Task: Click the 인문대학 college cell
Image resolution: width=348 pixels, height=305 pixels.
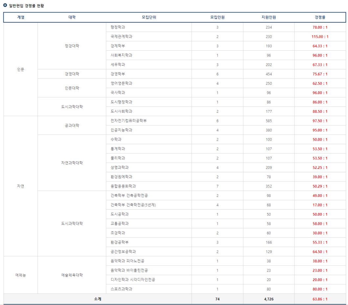Action: [72, 88]
